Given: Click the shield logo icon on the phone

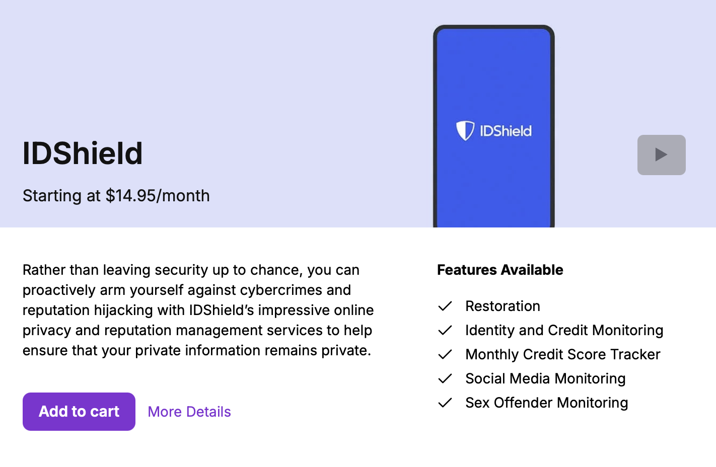Looking at the screenshot, I should pyautogui.click(x=465, y=130).
